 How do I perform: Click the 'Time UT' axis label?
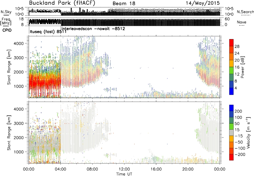(124, 174)
